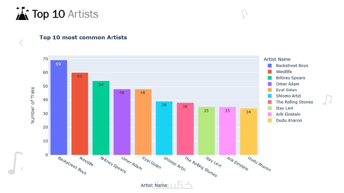Select the Dudu Aharon bar labeled 34
The width and height of the screenshot is (344, 193).
(x=249, y=131)
